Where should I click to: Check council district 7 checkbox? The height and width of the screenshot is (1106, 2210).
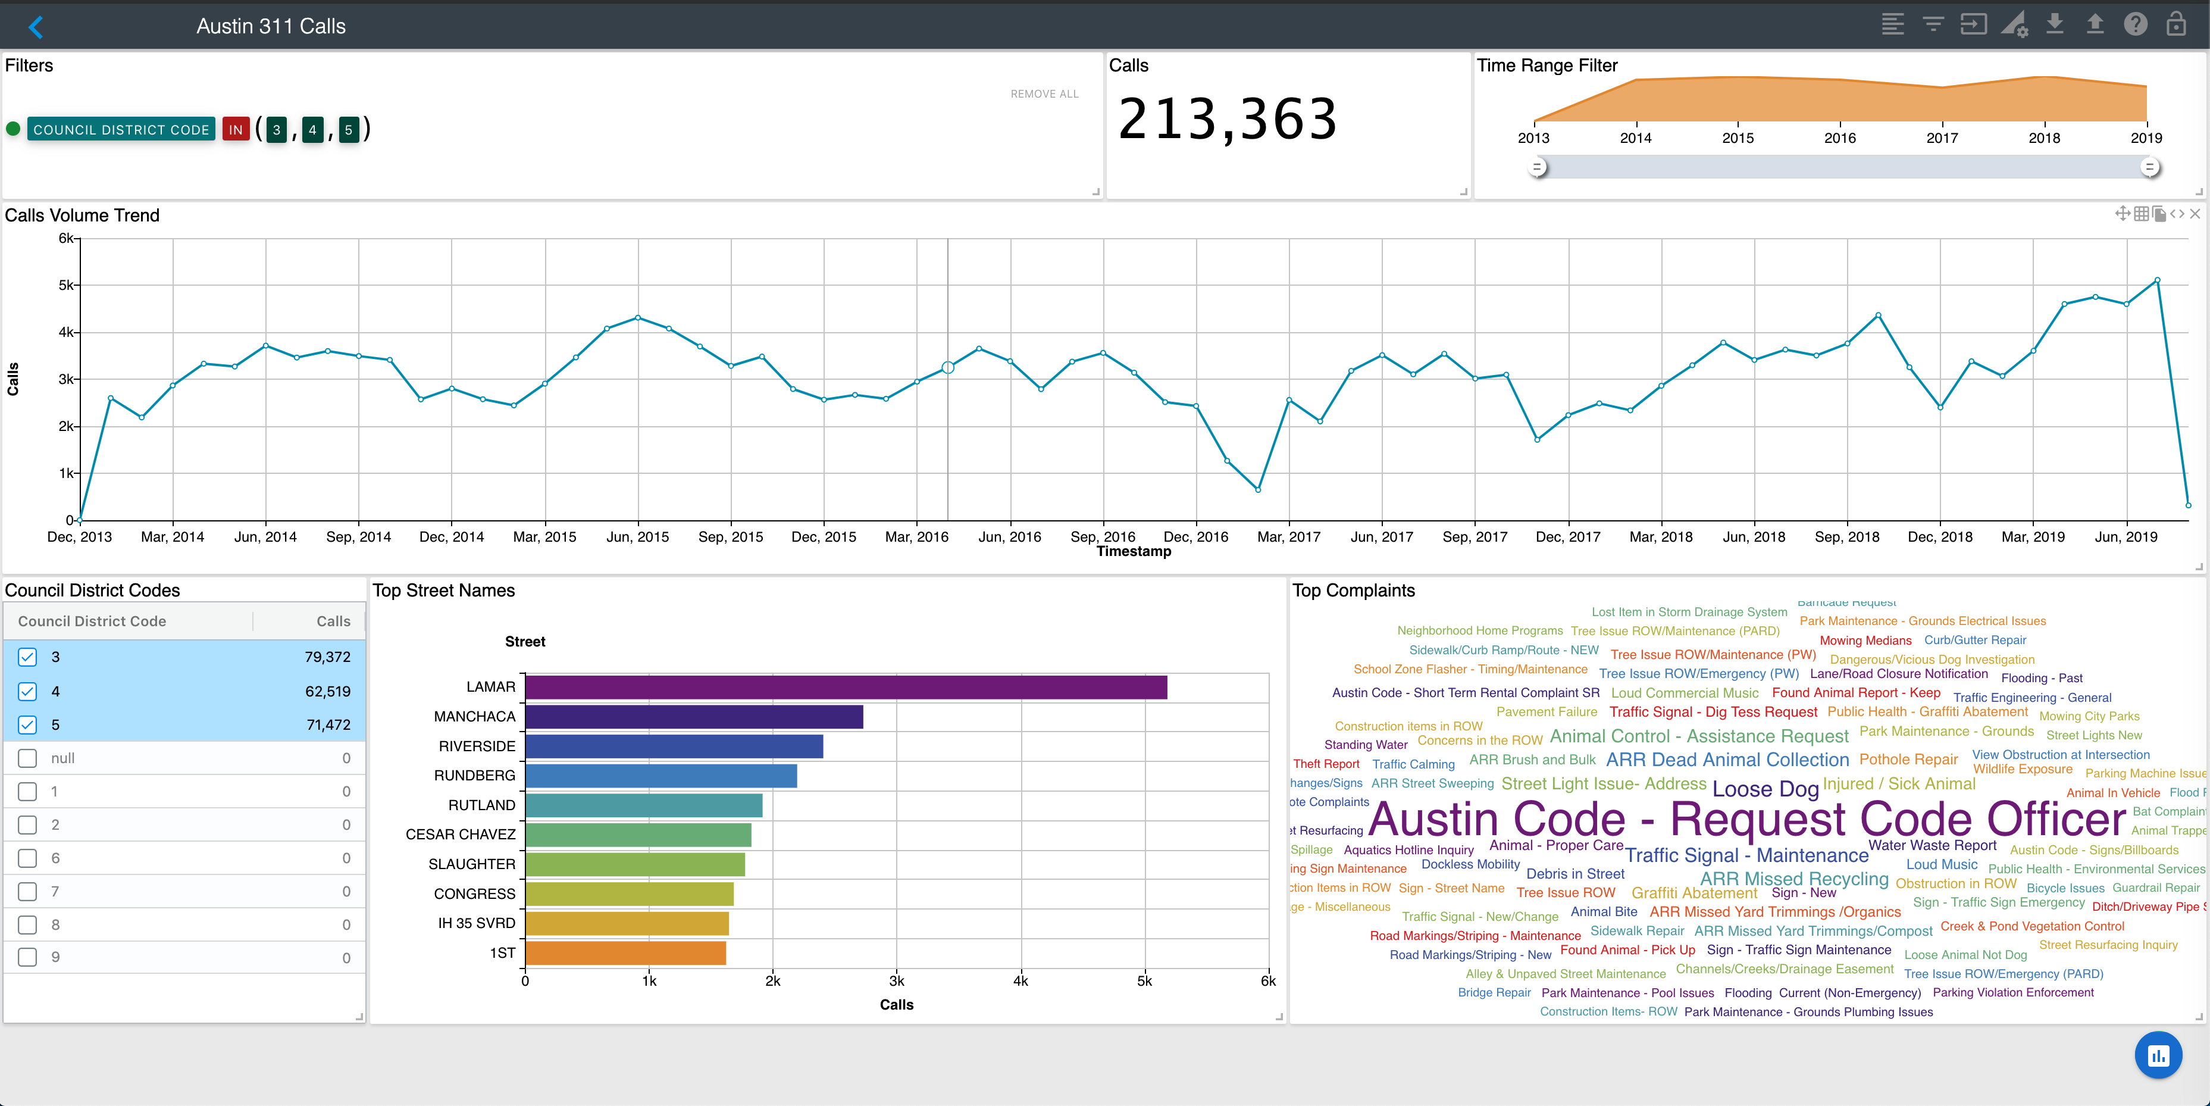coord(27,892)
